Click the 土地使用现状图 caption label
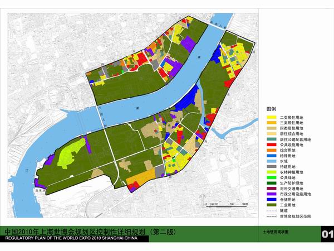 (276, 231)
